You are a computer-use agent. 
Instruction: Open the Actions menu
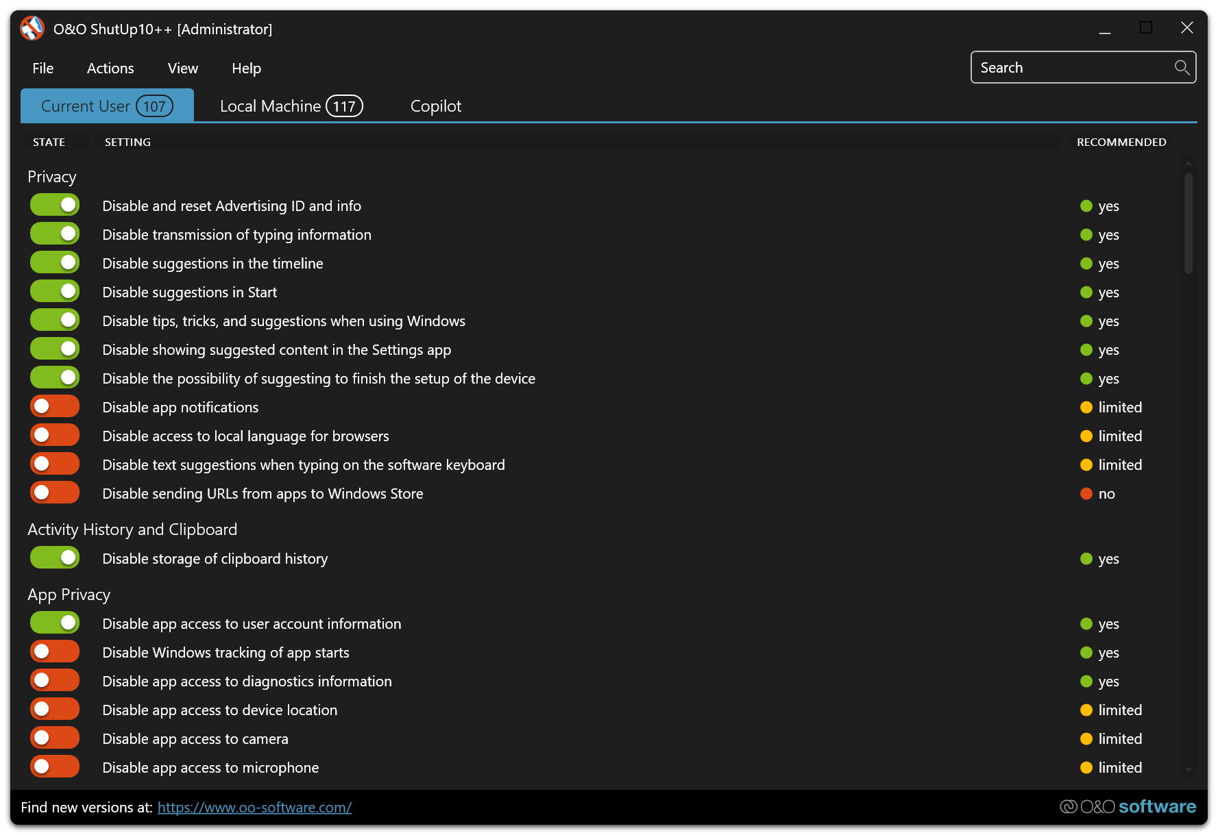click(x=110, y=68)
